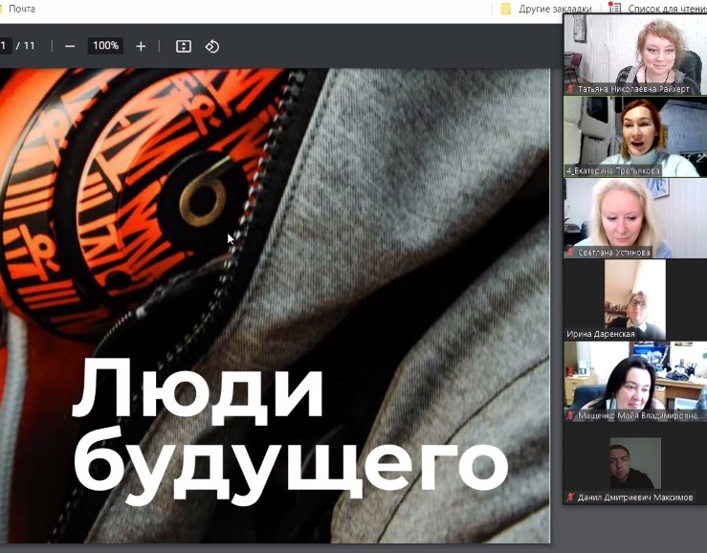This screenshot has height=553, width=707.
Task: Click the 100% zoom level field
Action: coord(105,46)
